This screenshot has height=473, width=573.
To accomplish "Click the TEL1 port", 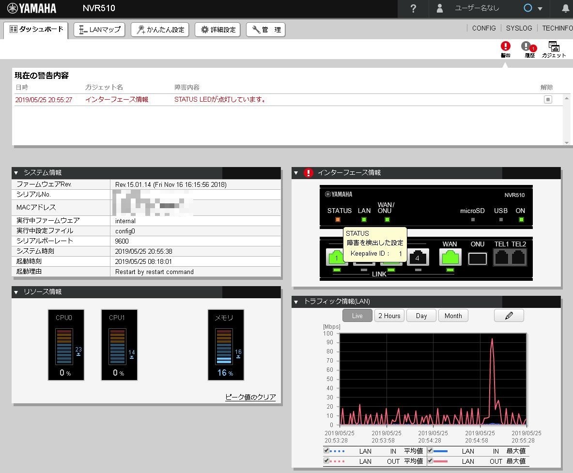I will click(x=502, y=257).
